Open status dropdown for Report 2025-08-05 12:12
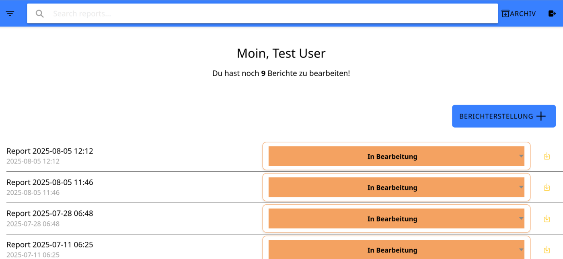The height and width of the screenshot is (259, 563). (396, 156)
